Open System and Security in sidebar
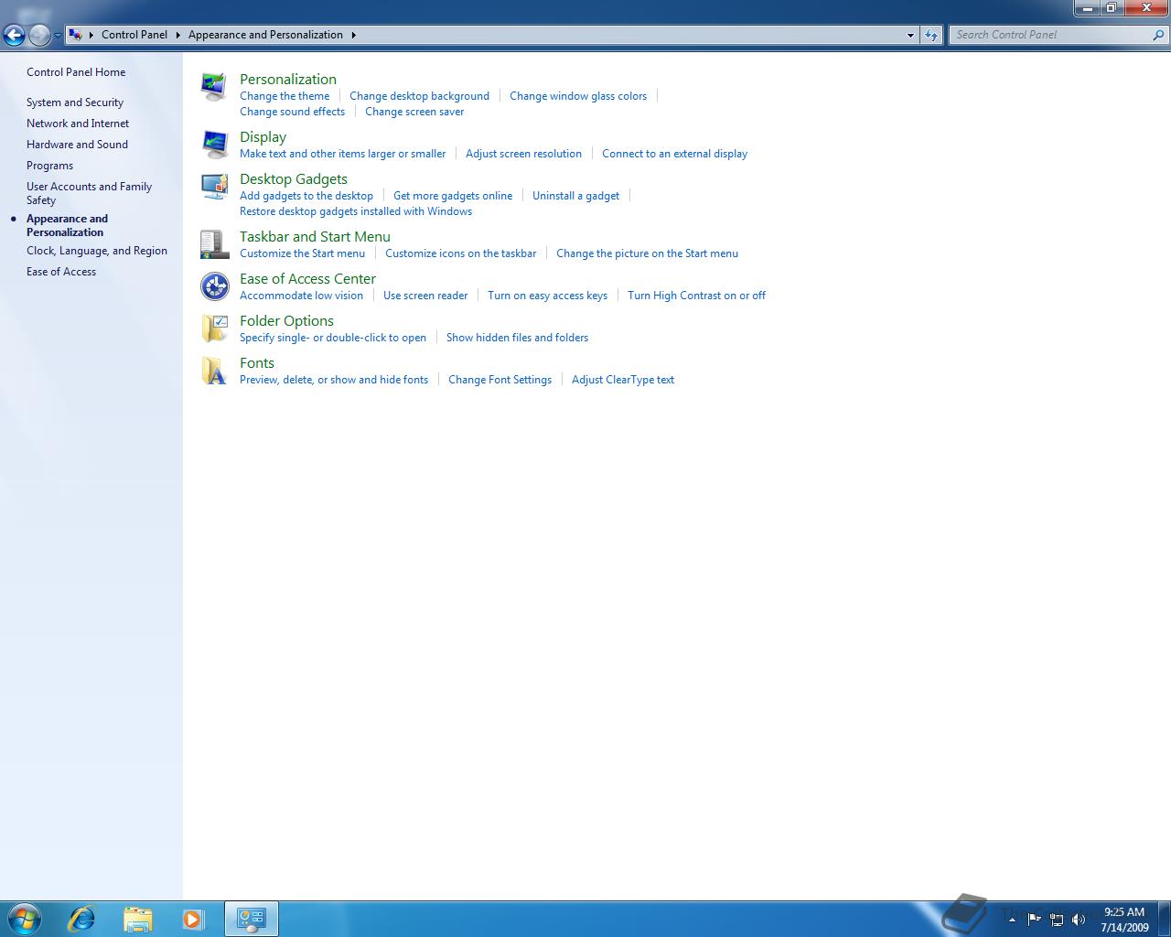The width and height of the screenshot is (1171, 937). [x=75, y=102]
